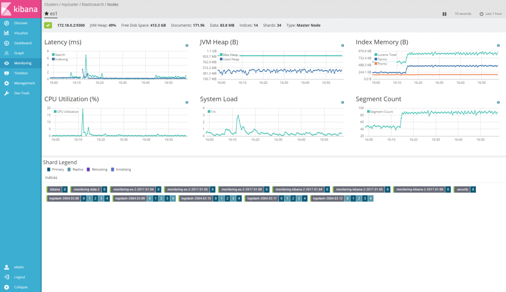
Task: Show info for the Segment Count chart
Action: point(498,103)
